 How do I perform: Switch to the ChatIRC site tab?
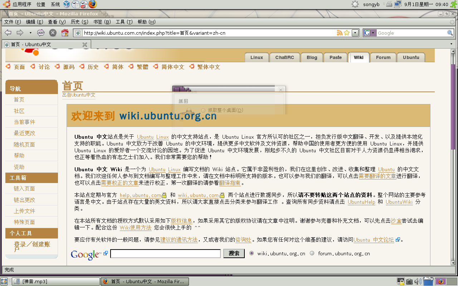click(x=284, y=58)
